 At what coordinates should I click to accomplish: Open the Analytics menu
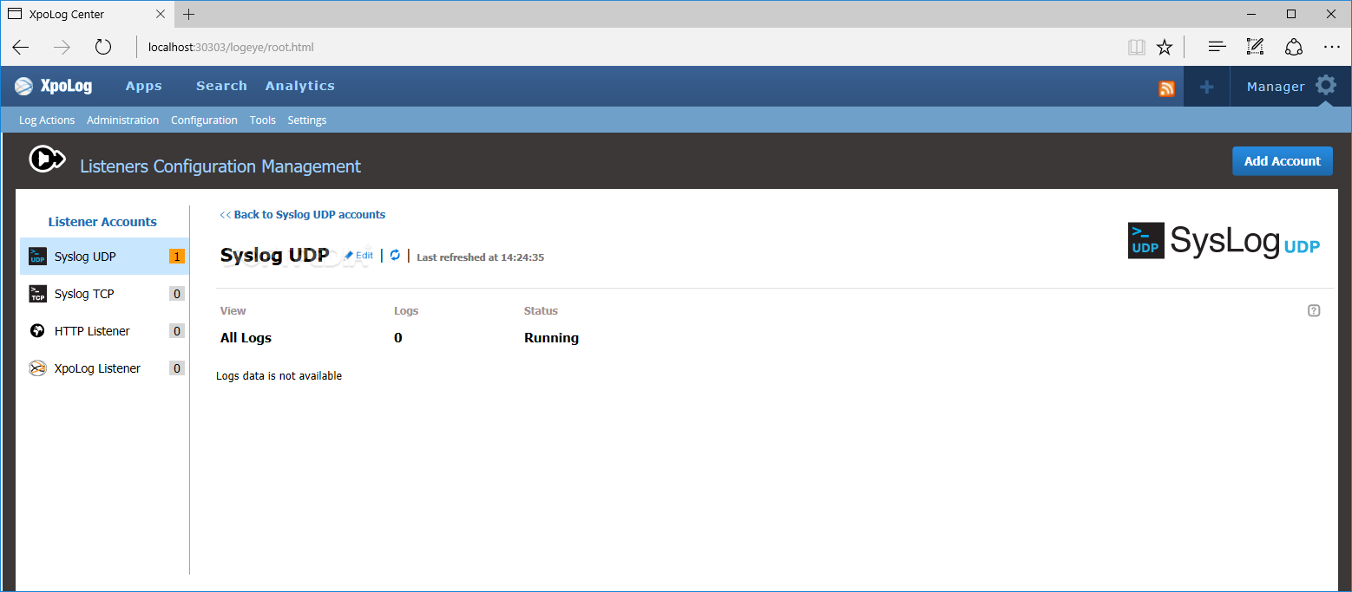300,86
